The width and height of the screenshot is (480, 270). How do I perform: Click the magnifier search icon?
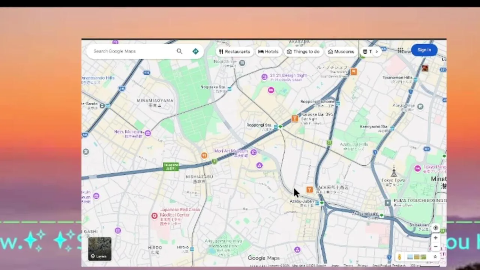coord(179,51)
